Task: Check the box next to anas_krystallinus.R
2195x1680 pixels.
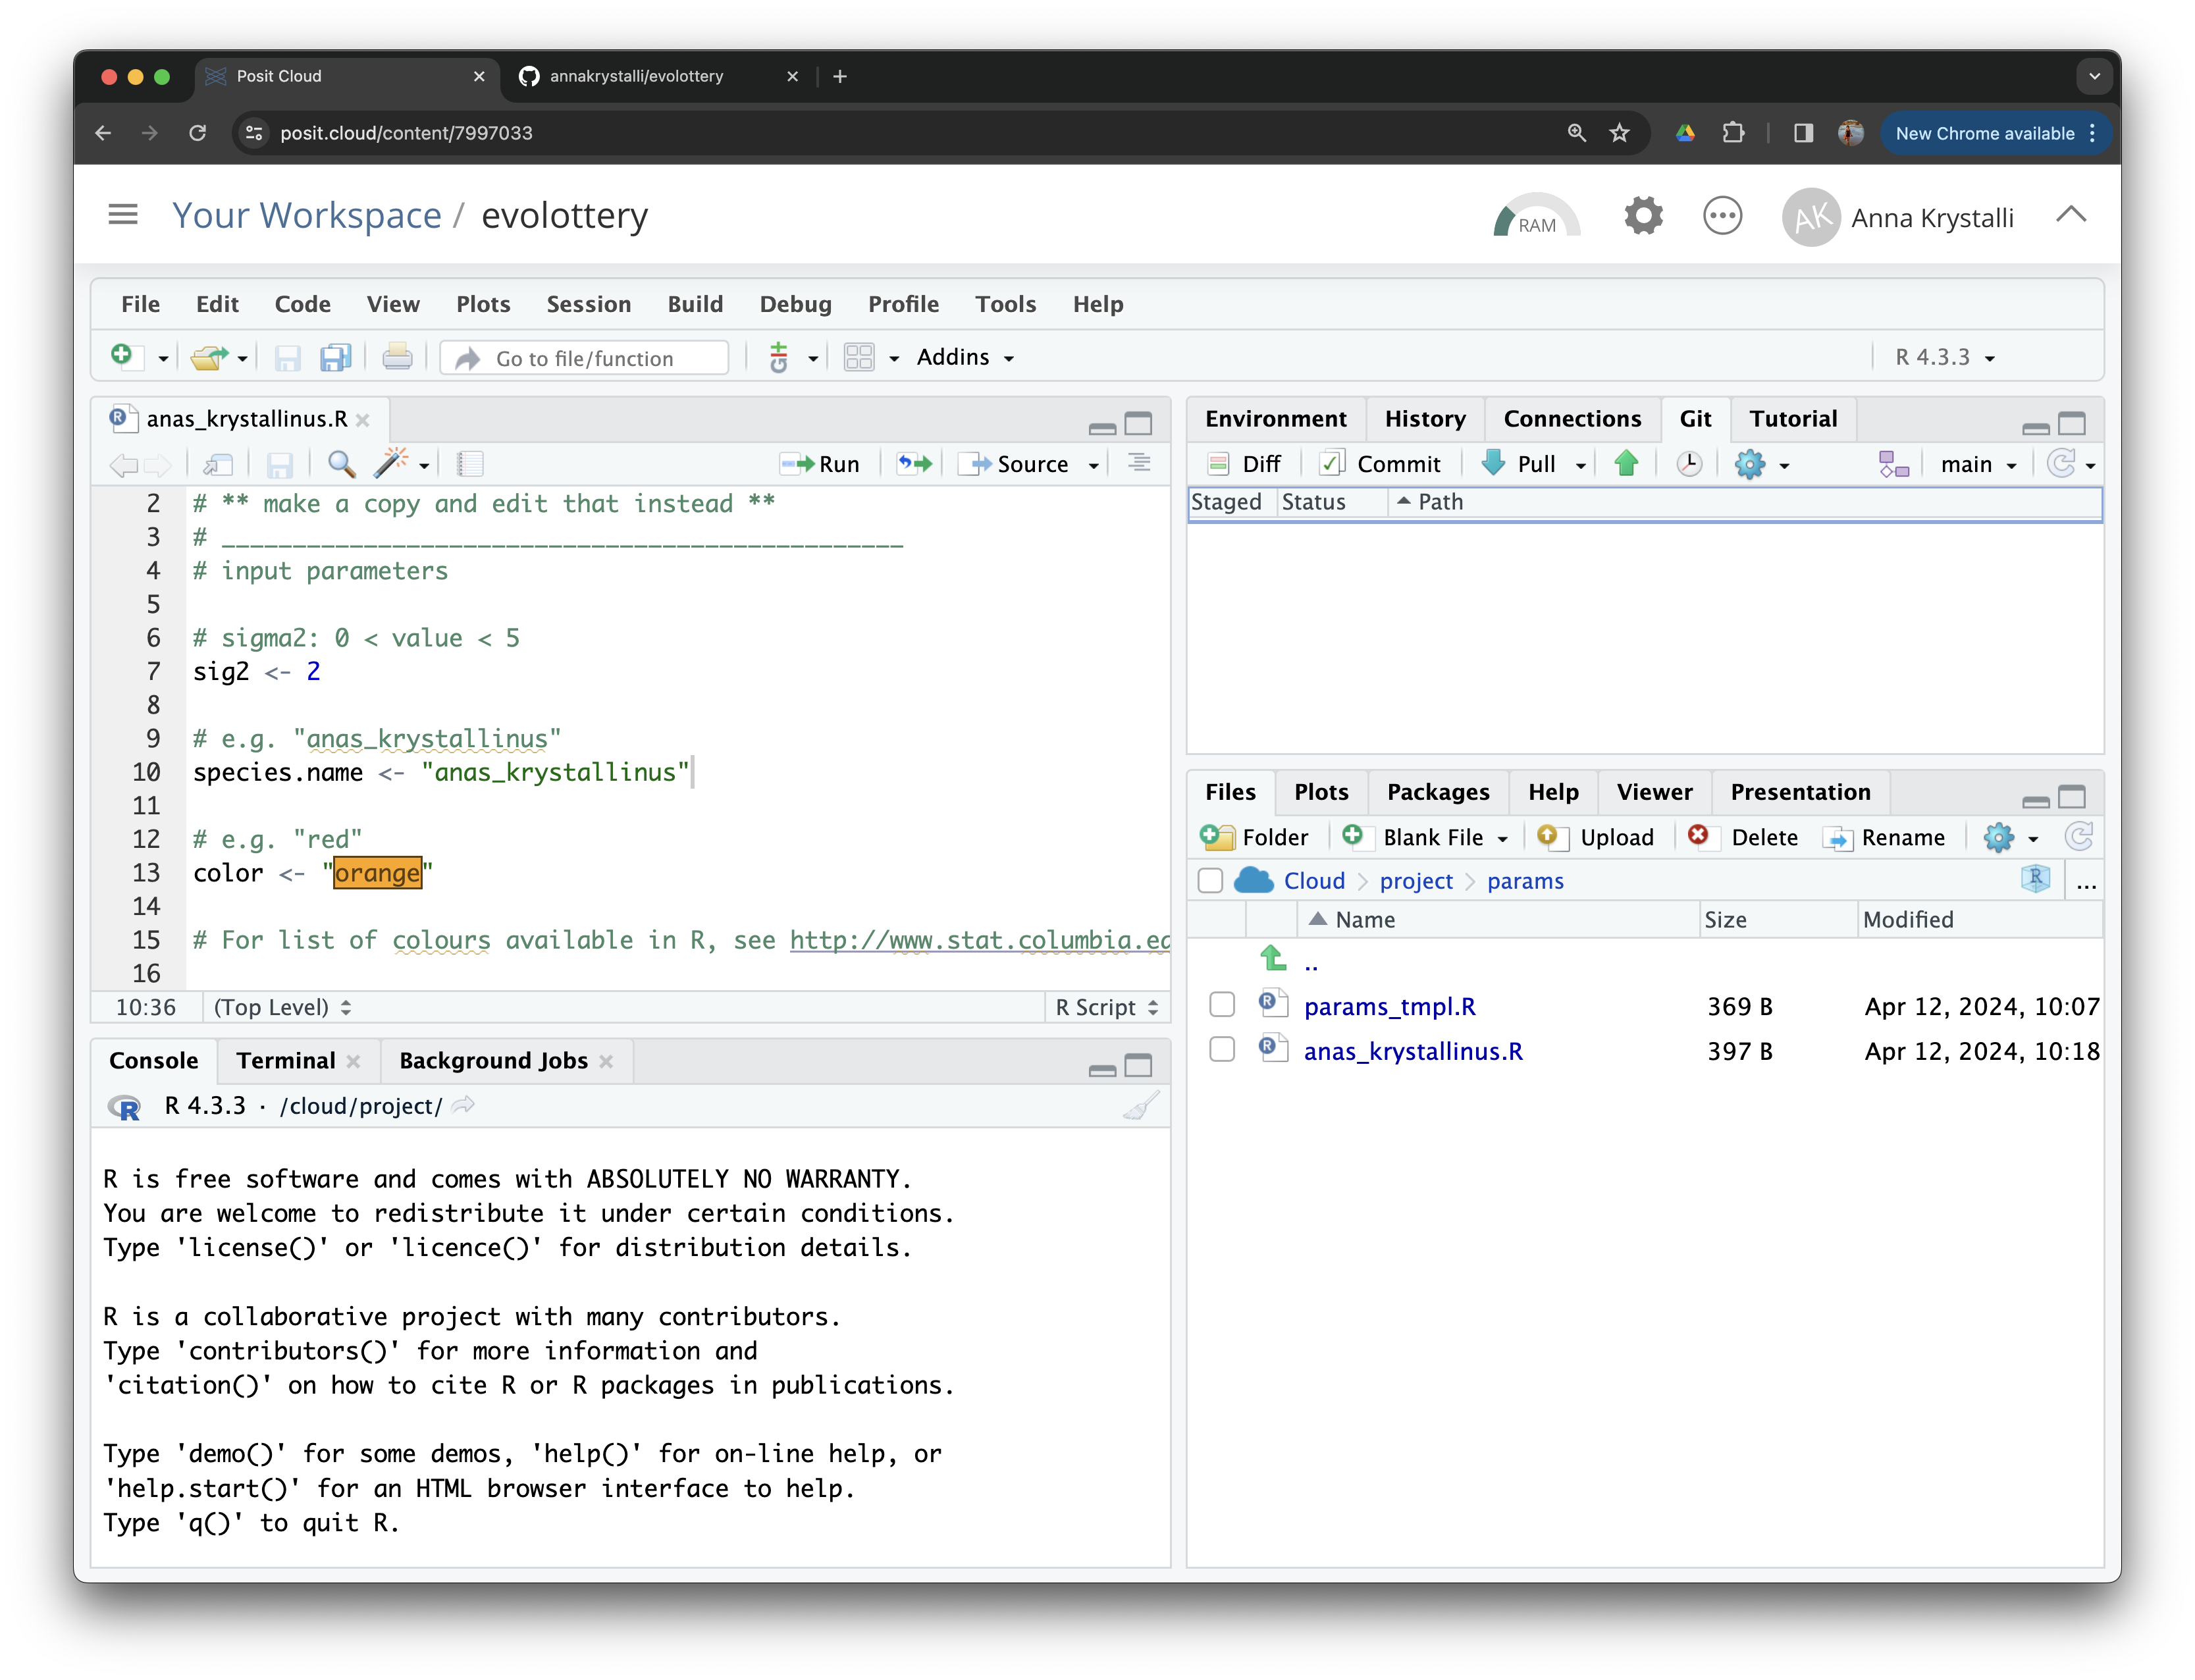Action: coord(1222,1049)
